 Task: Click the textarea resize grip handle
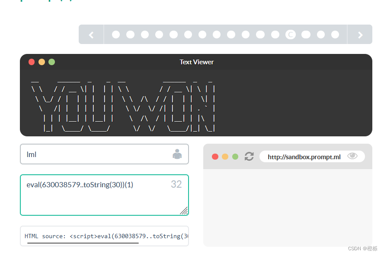[184, 211]
